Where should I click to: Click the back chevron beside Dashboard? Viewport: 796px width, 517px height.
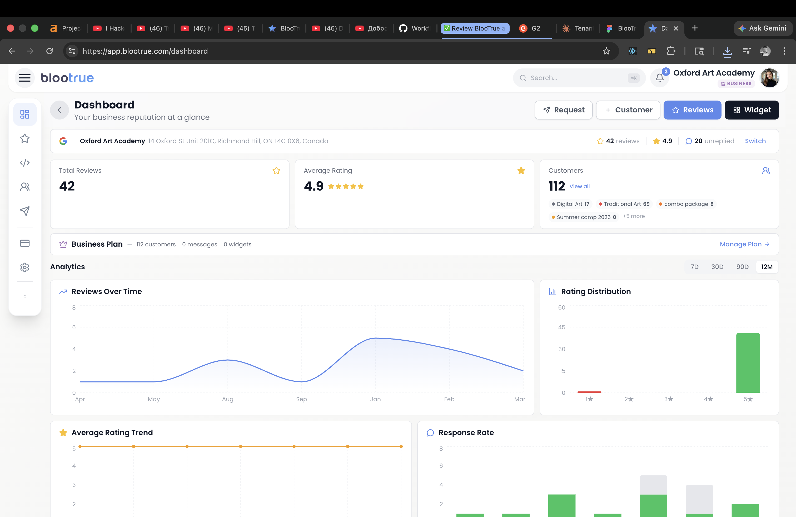coord(59,110)
